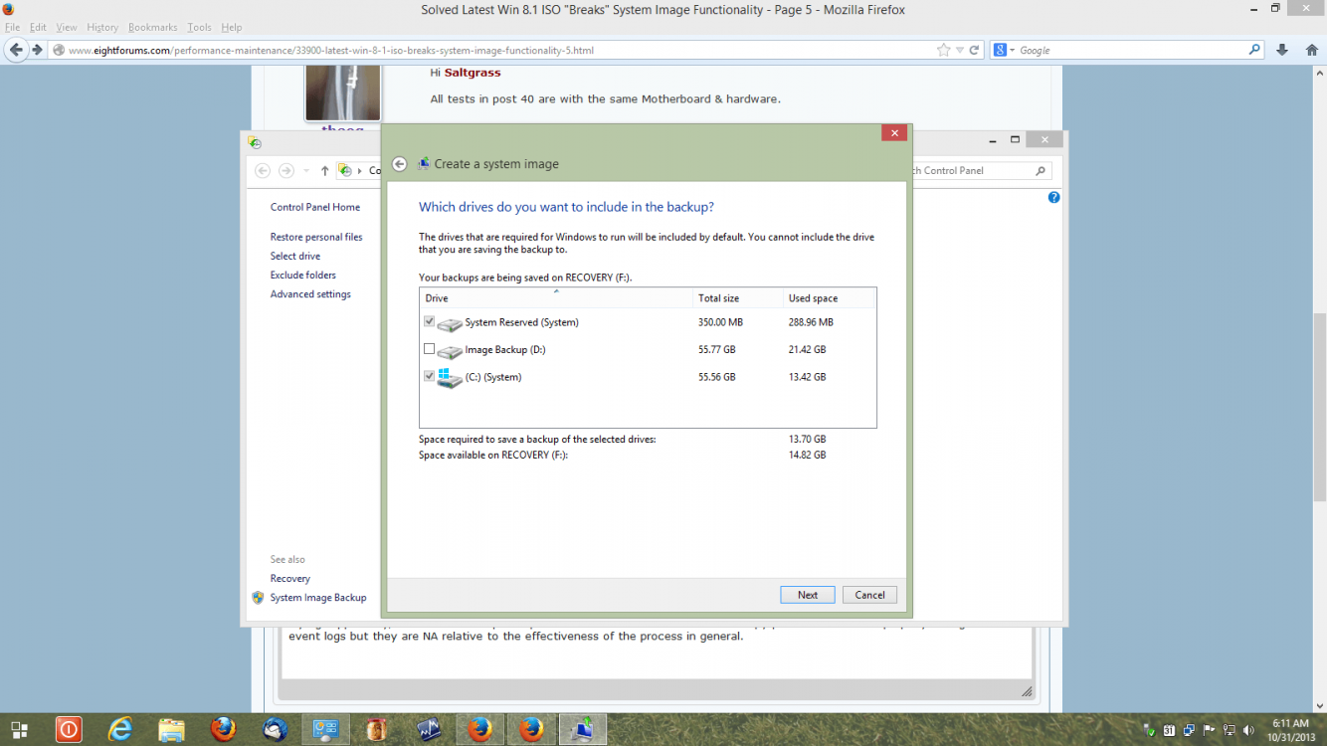
Task: Reload the page in Firefox
Action: point(975,50)
